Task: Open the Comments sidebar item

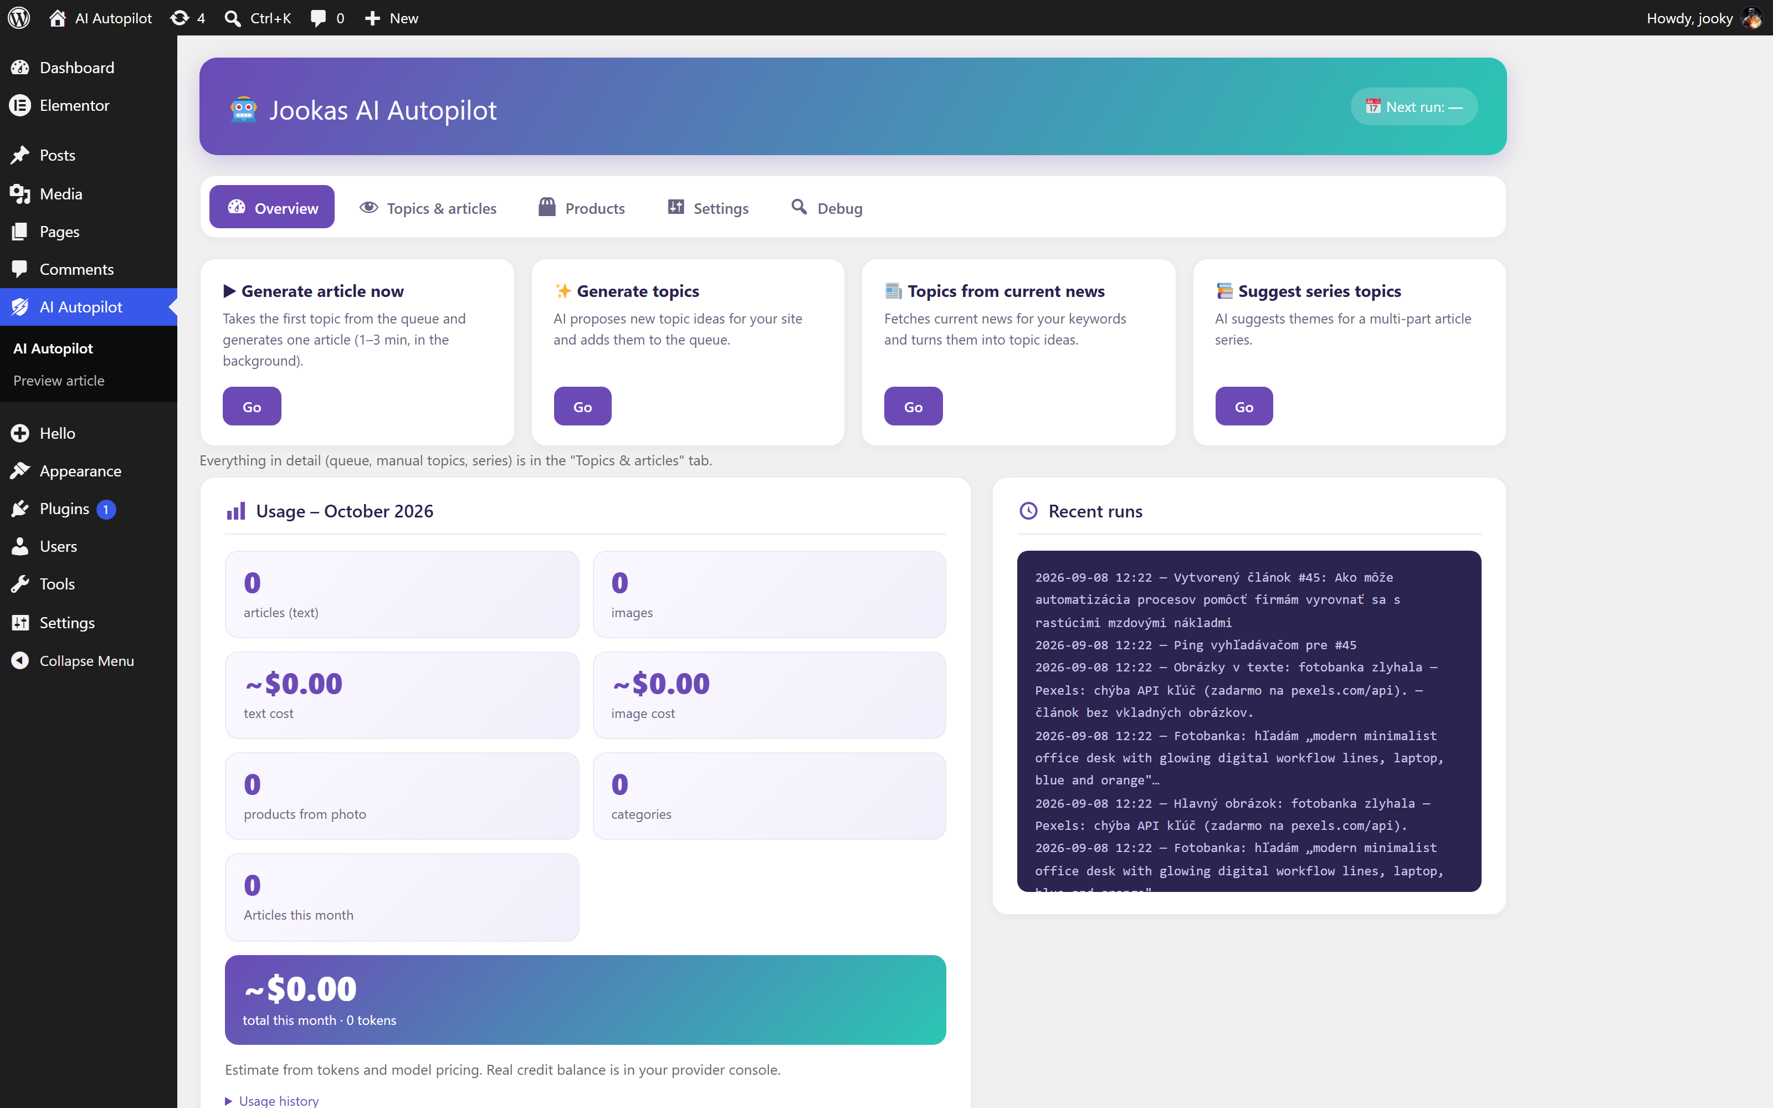Action: [x=89, y=269]
